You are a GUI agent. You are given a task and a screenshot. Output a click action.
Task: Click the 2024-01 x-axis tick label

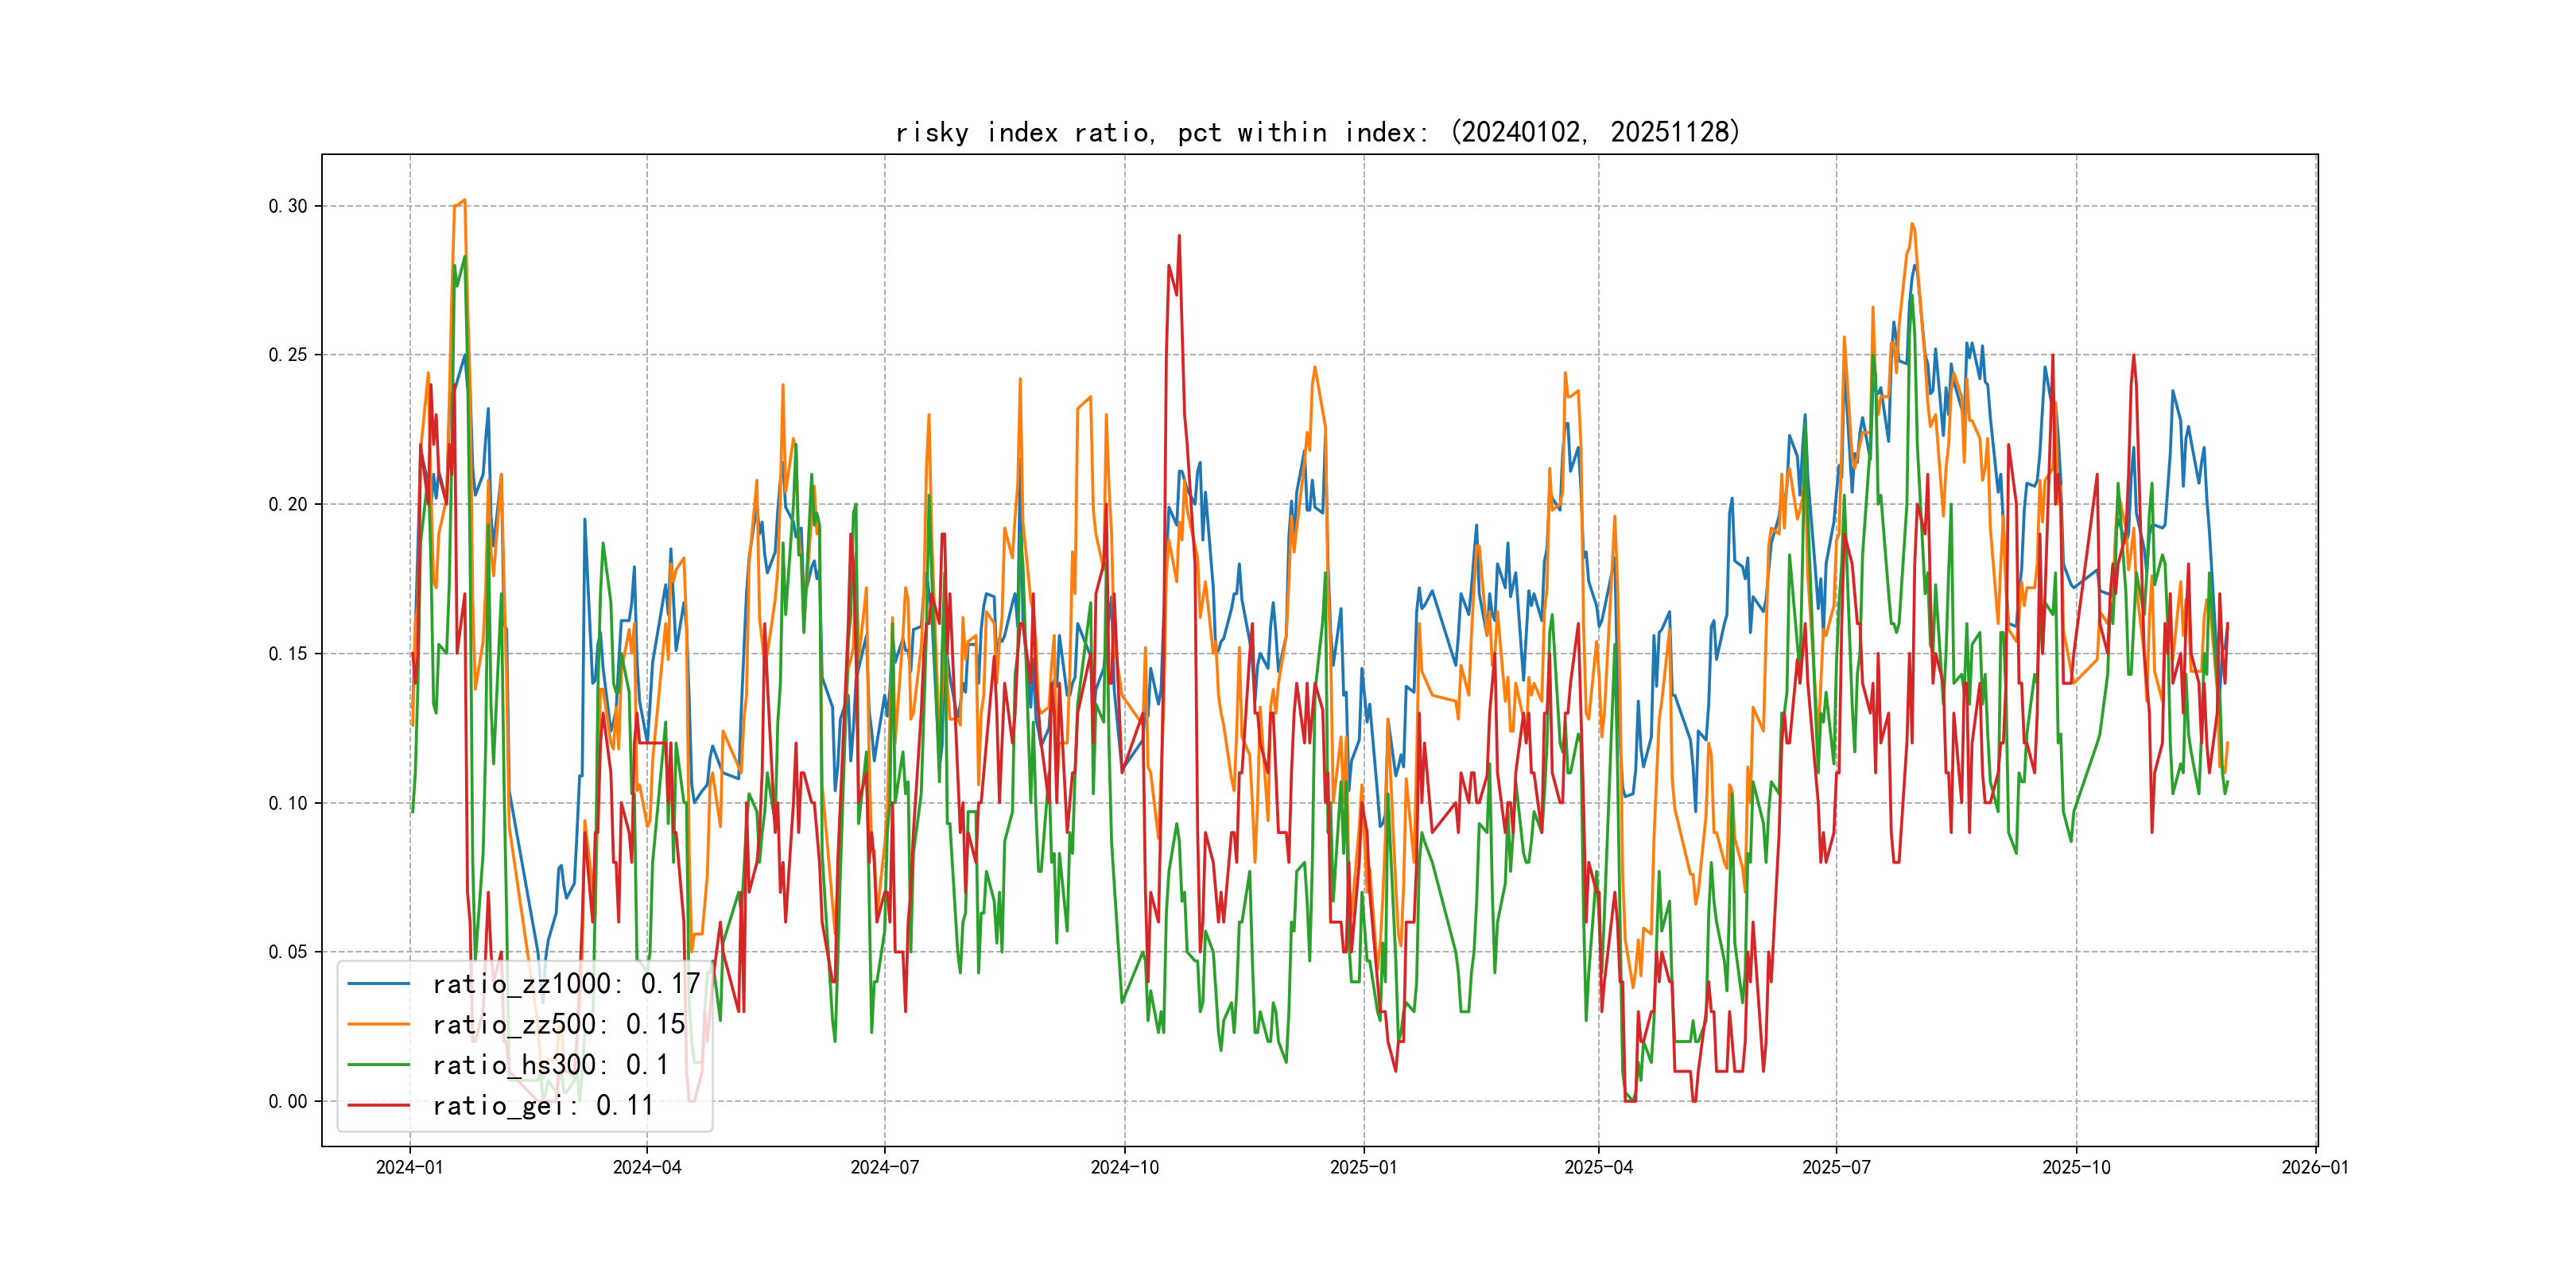click(409, 1167)
